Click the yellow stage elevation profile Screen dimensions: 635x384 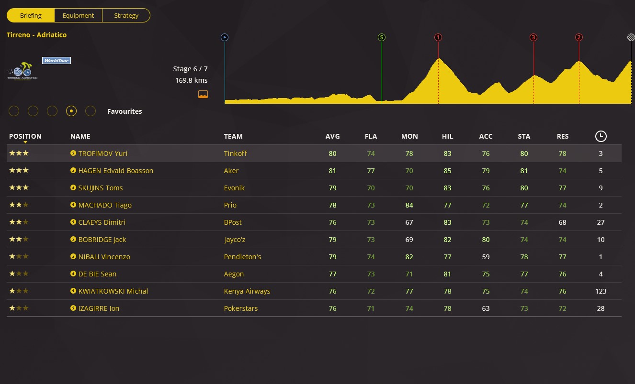pos(428,80)
